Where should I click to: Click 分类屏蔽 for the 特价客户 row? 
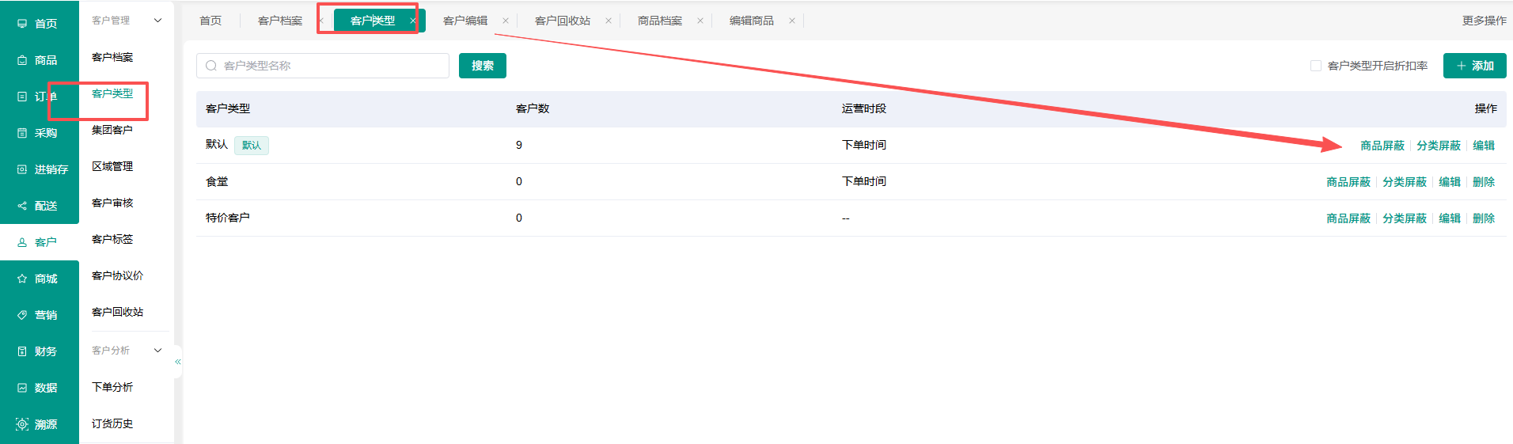pyautogui.click(x=1405, y=218)
